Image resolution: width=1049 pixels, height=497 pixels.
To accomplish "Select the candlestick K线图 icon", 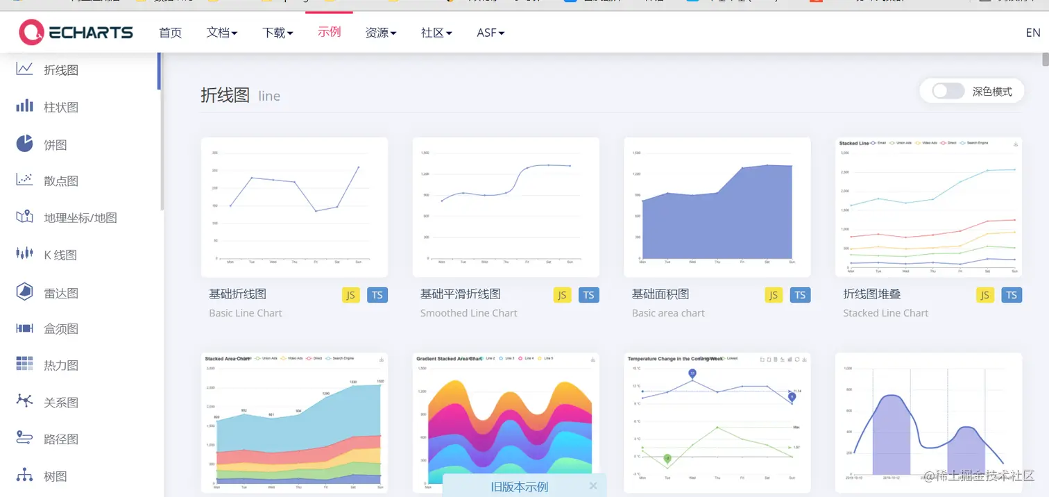I will pos(24,253).
